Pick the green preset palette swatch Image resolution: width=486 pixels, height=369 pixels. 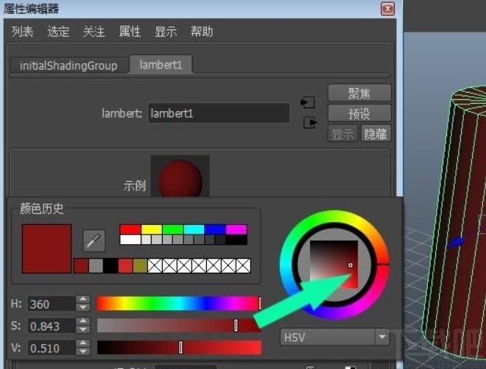tap(172, 229)
